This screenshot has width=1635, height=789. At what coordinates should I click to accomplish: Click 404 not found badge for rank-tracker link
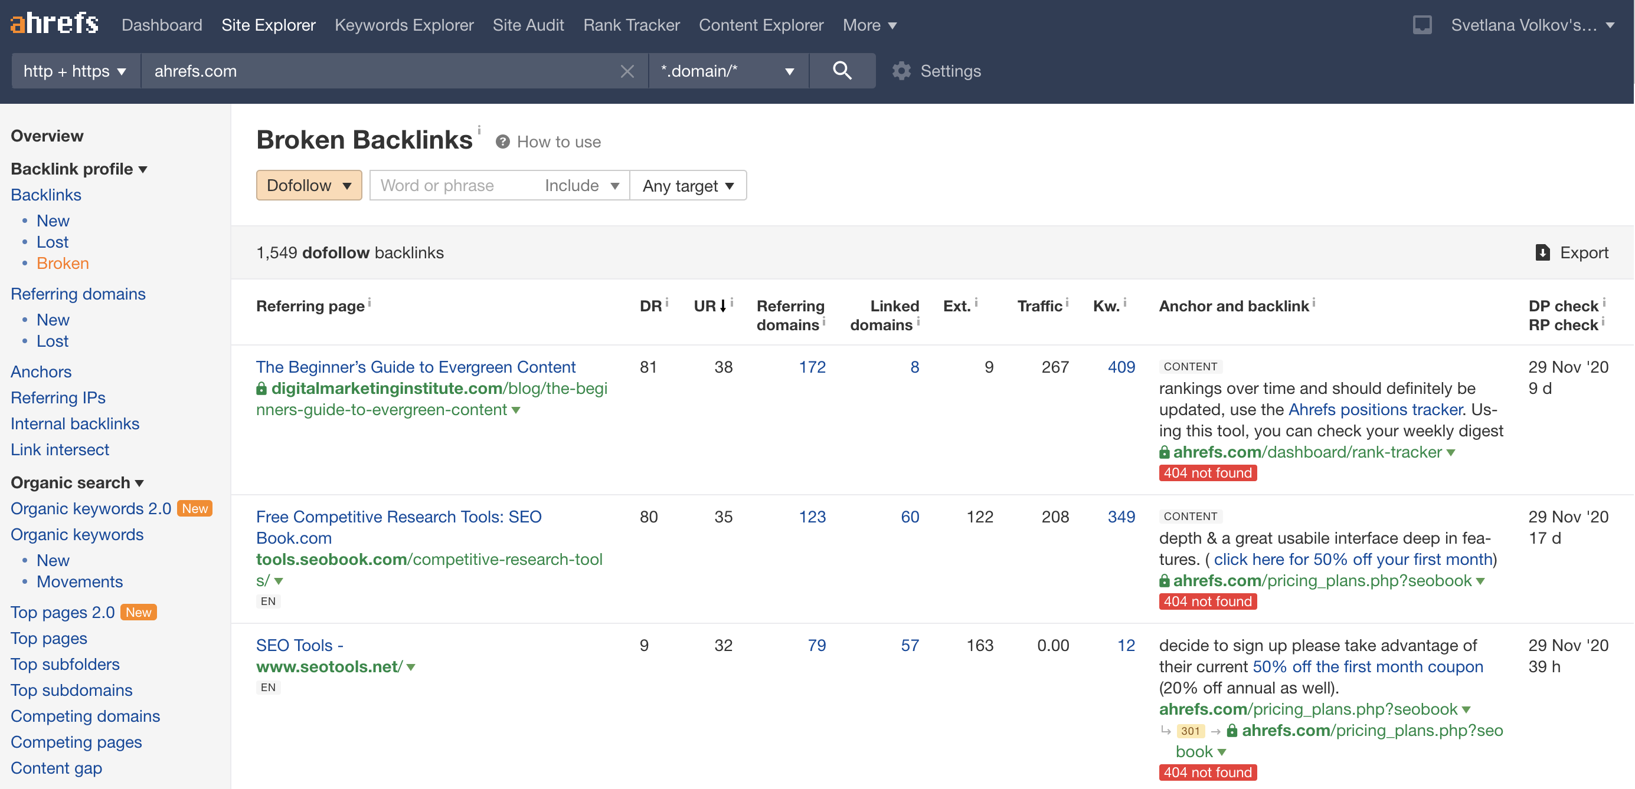[x=1207, y=472]
